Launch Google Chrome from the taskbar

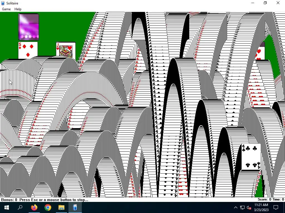click(48, 207)
